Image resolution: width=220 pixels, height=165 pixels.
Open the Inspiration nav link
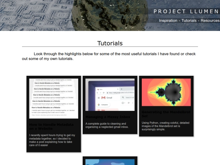[168, 21]
